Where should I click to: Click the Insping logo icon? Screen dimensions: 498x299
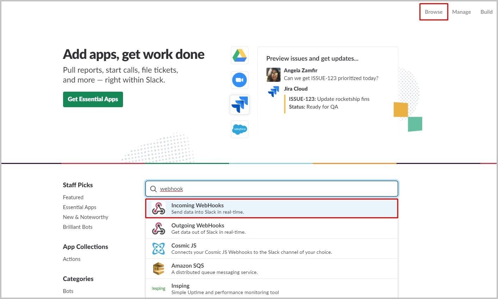pyautogui.click(x=159, y=288)
